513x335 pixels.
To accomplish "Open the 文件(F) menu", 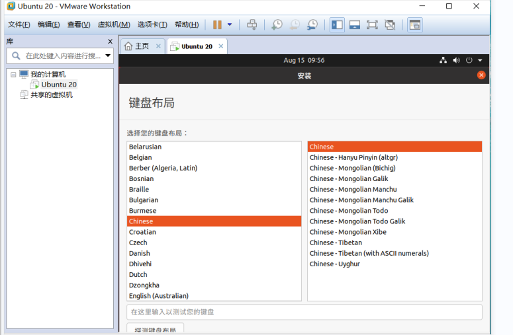I will pos(19,24).
